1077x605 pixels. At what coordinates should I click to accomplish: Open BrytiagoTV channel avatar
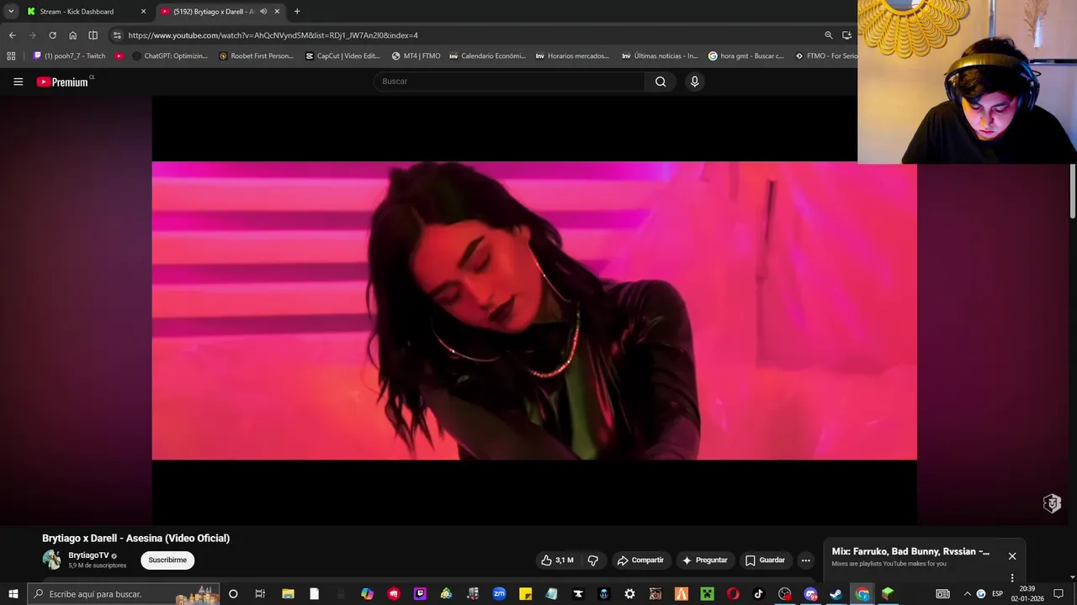[52, 560]
